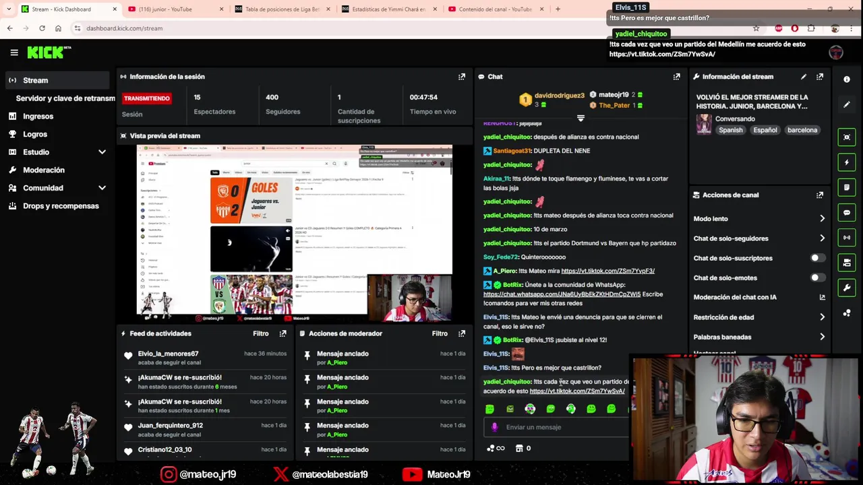Open the shop icon below the chat input
Screen dimensions: 863x485
point(519,449)
